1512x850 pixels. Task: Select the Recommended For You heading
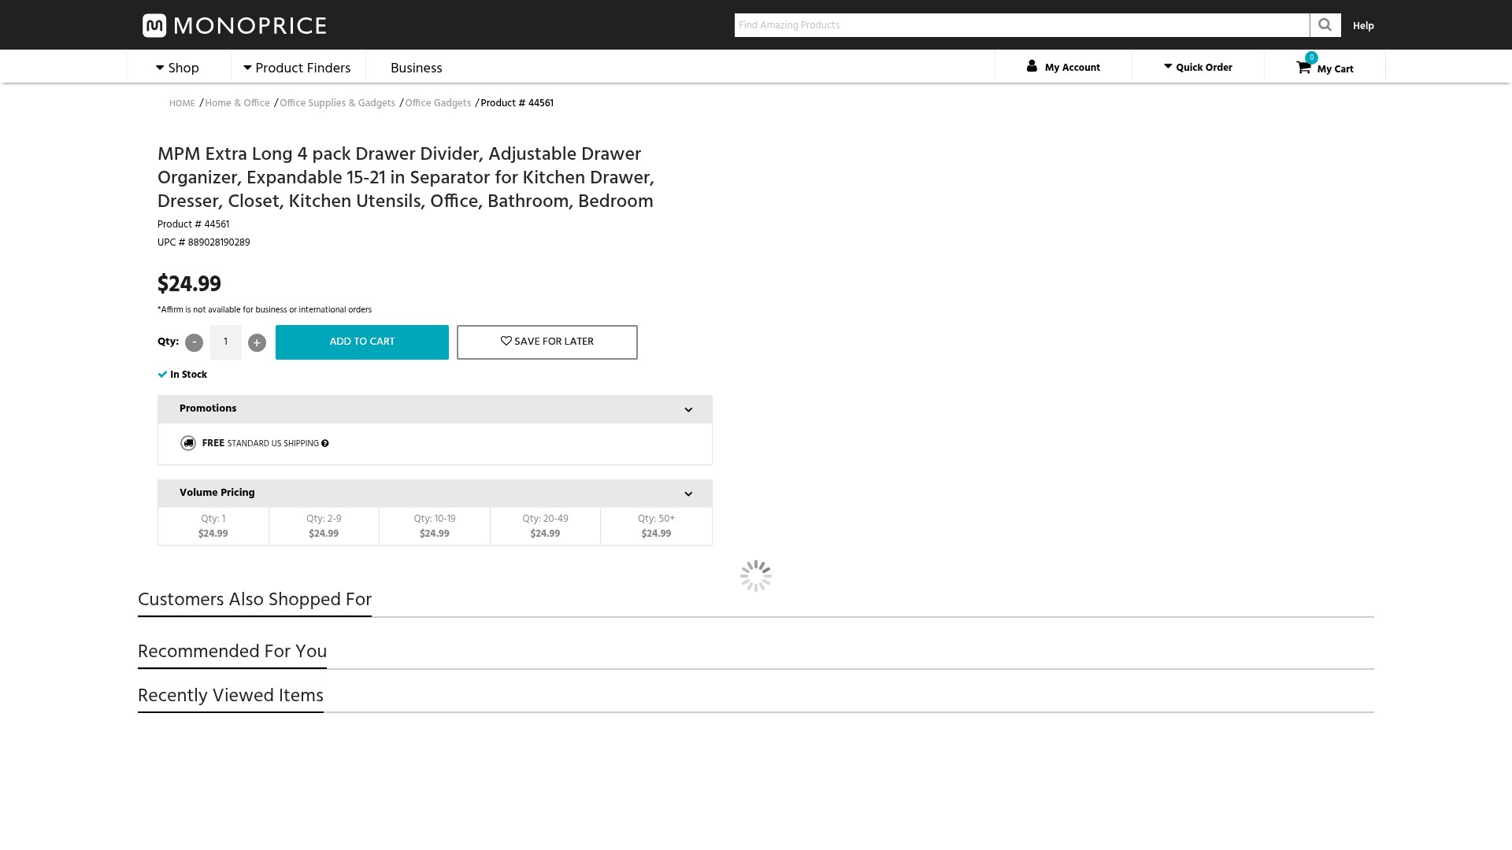(232, 652)
